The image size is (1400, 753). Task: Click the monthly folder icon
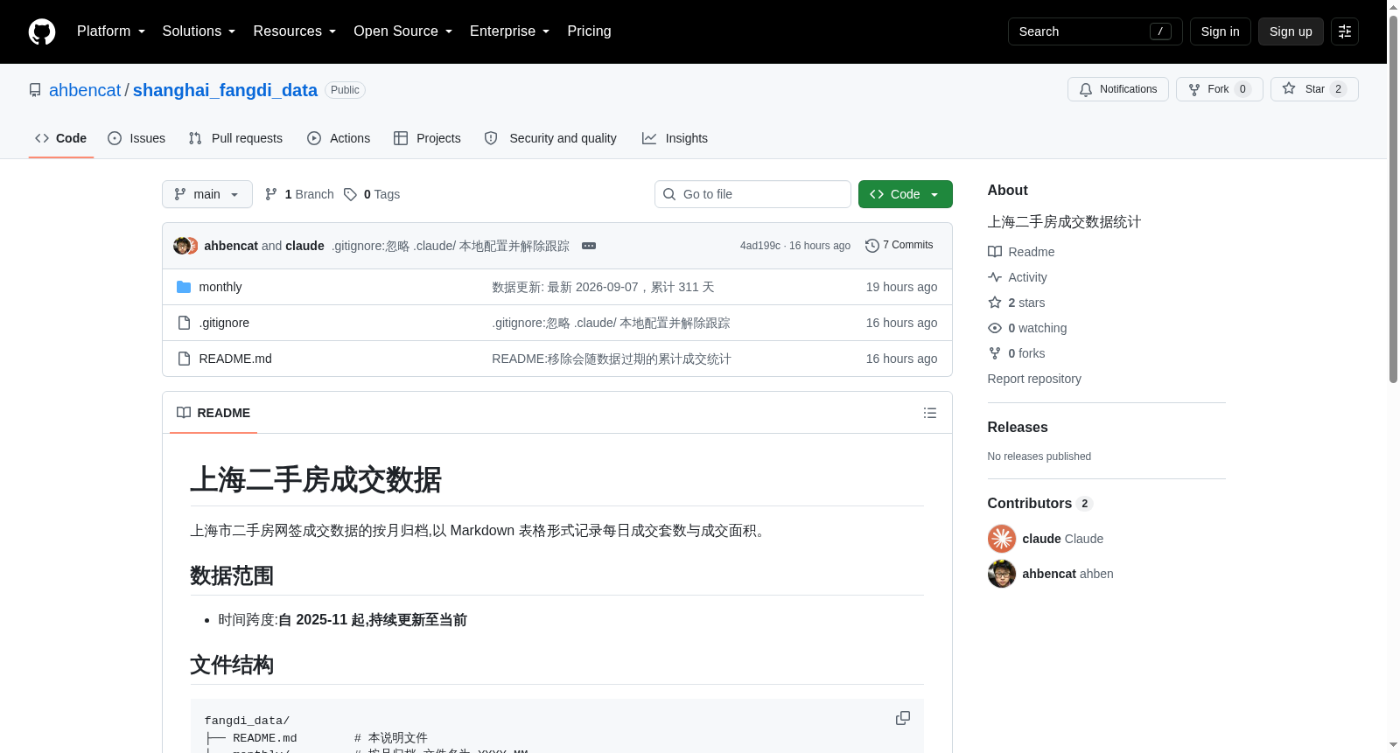(184, 287)
